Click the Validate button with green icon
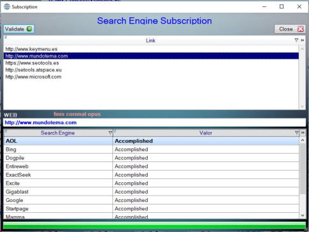Screen dimensions: 309x232 [19, 29]
